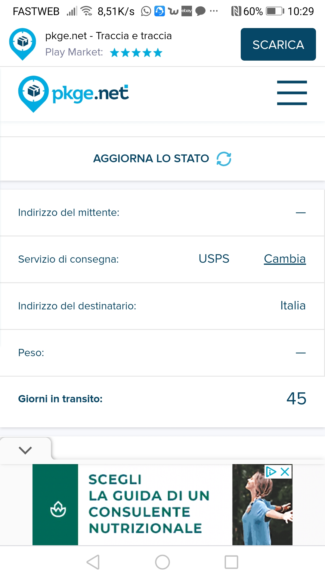
Task: Tap the pkge.net app banner icon
Action: coord(23,44)
